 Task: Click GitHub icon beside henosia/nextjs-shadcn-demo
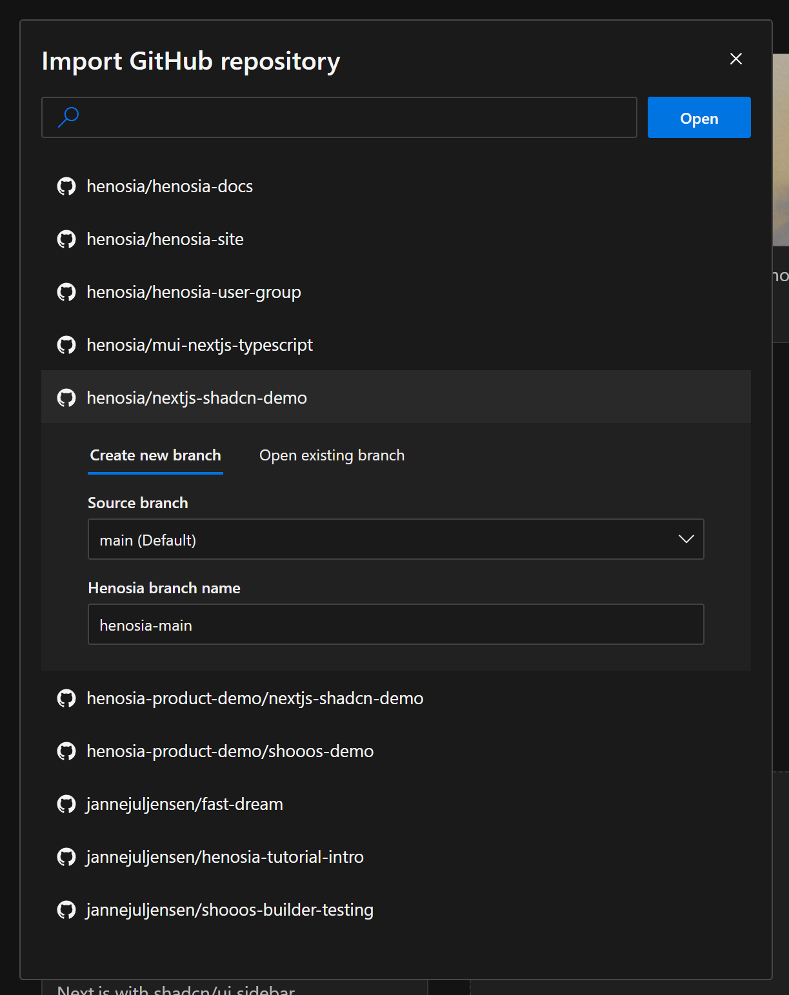66,398
